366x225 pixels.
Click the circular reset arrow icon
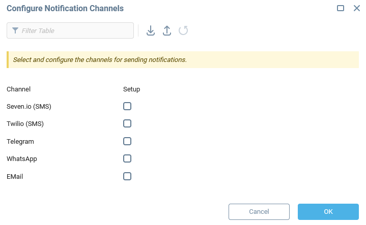(183, 30)
